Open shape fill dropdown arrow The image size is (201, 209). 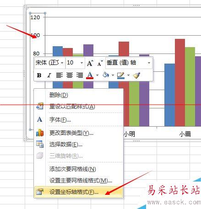(113, 75)
